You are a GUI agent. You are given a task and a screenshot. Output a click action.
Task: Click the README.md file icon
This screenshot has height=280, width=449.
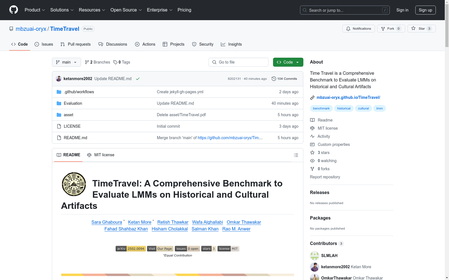59,138
